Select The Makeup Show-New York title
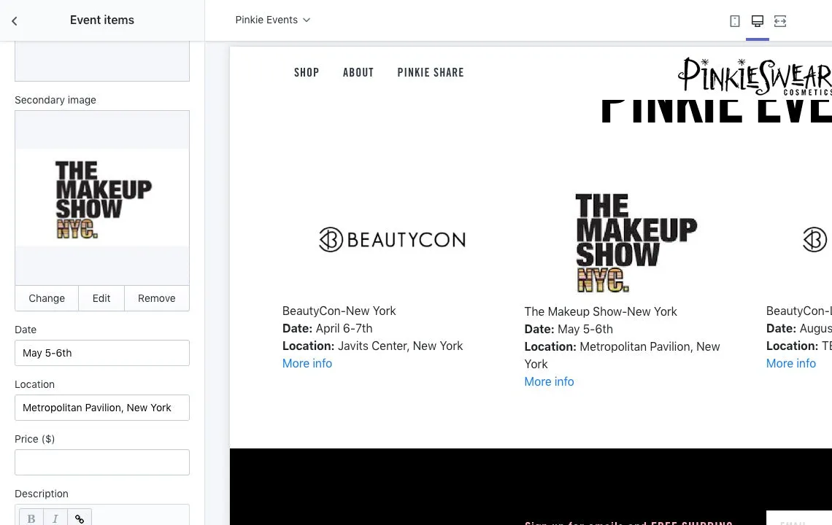Screen dimensions: 832x525 [601, 311]
